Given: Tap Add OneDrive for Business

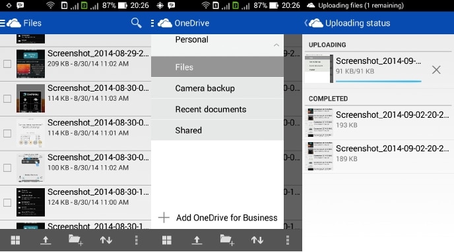Looking at the screenshot, I should [x=218, y=217].
